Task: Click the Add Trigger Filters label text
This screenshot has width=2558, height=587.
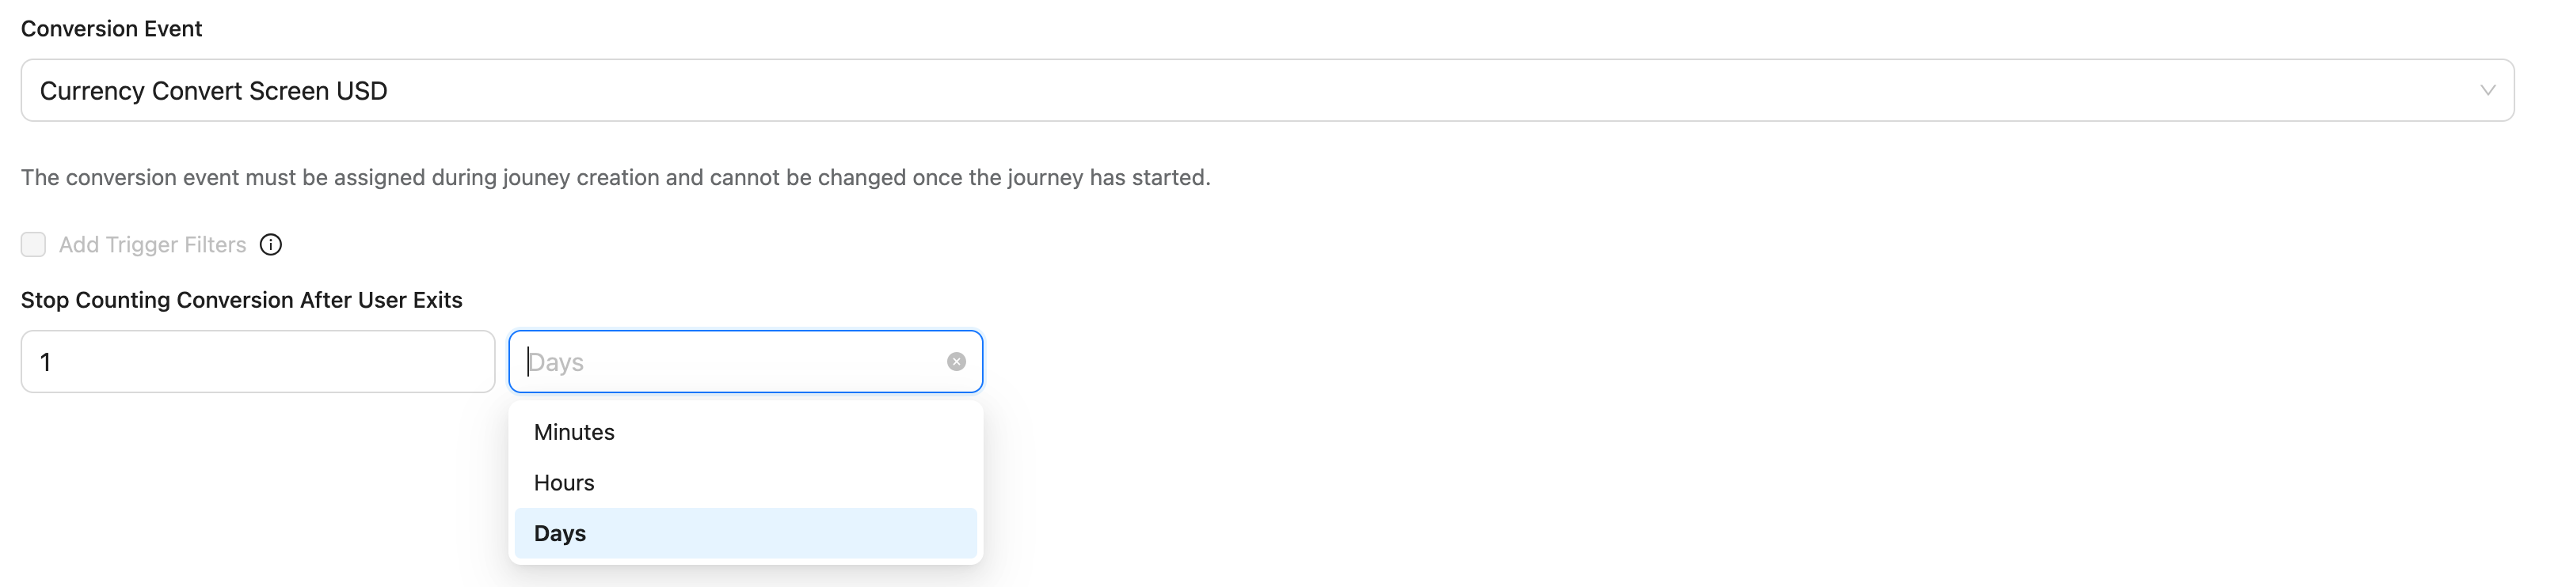Action: click(152, 245)
